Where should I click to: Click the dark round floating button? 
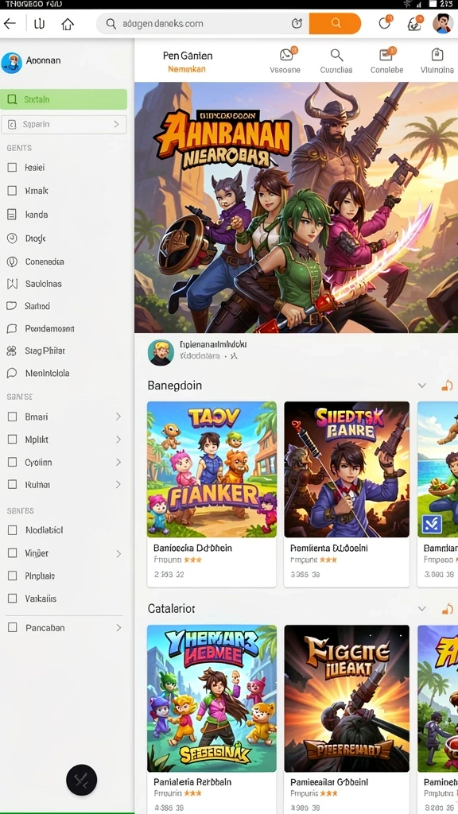tap(82, 780)
